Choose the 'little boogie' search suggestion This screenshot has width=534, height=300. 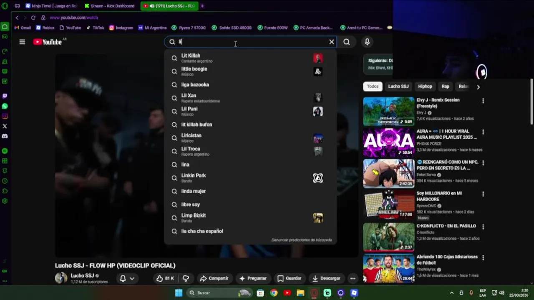point(250,71)
